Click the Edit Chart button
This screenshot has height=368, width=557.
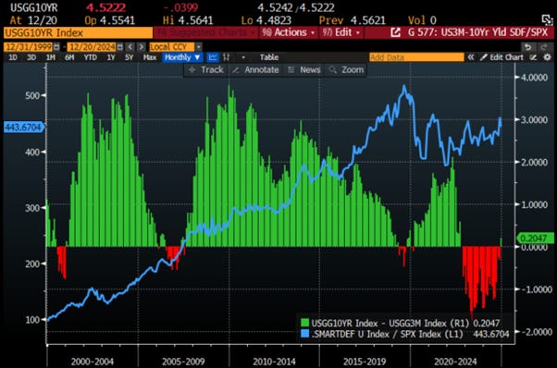pos(502,57)
